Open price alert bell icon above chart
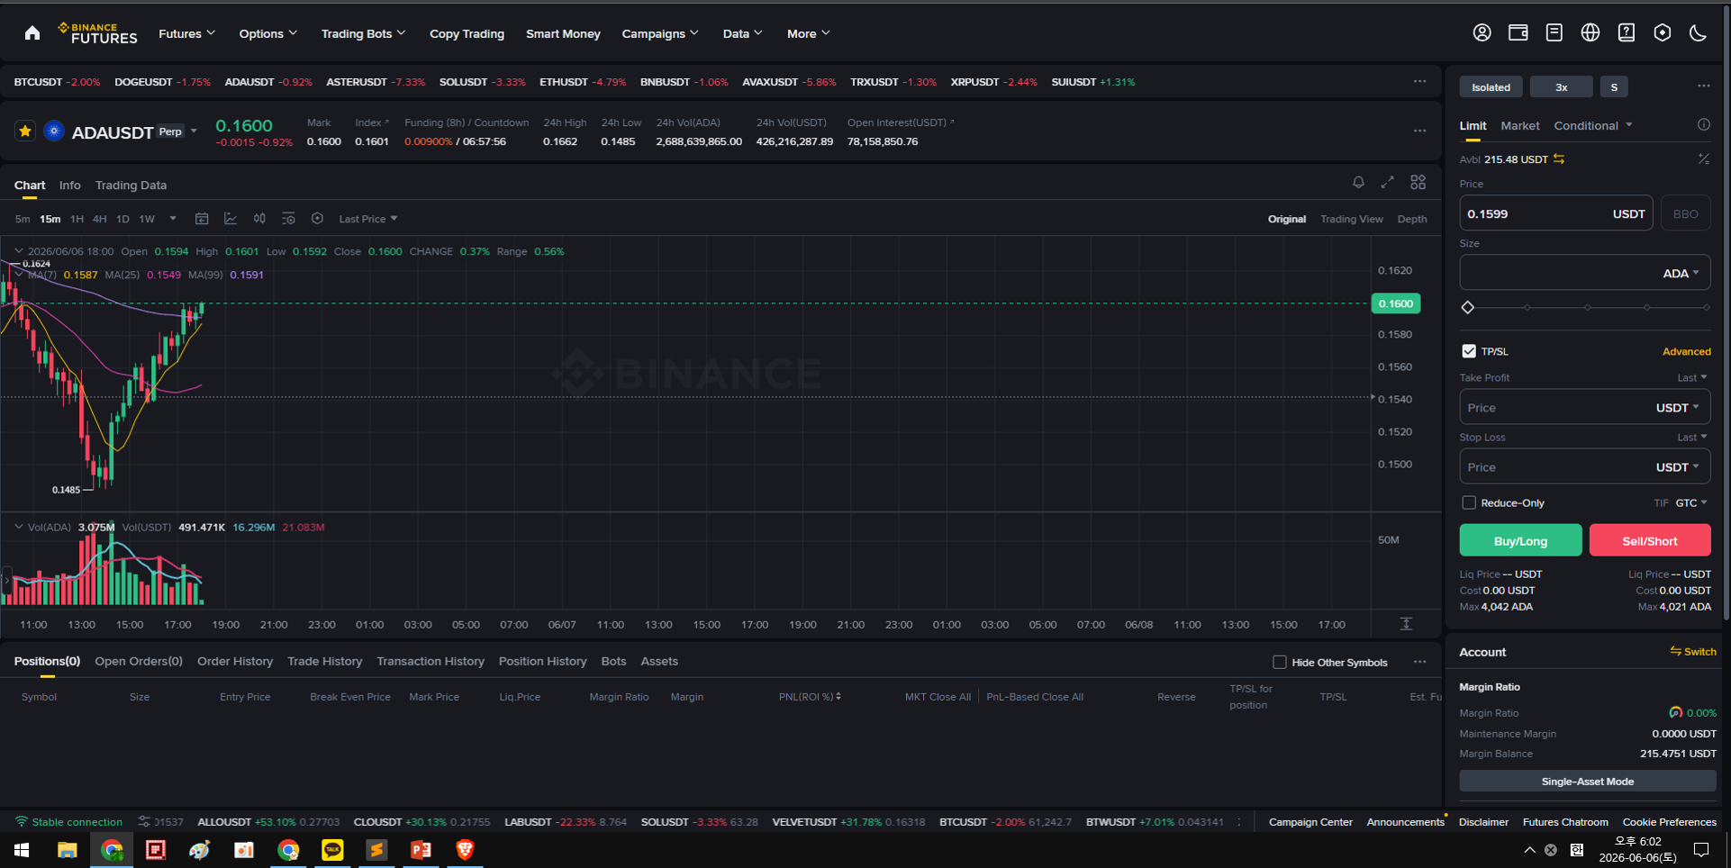This screenshot has height=868, width=1731. [x=1358, y=182]
